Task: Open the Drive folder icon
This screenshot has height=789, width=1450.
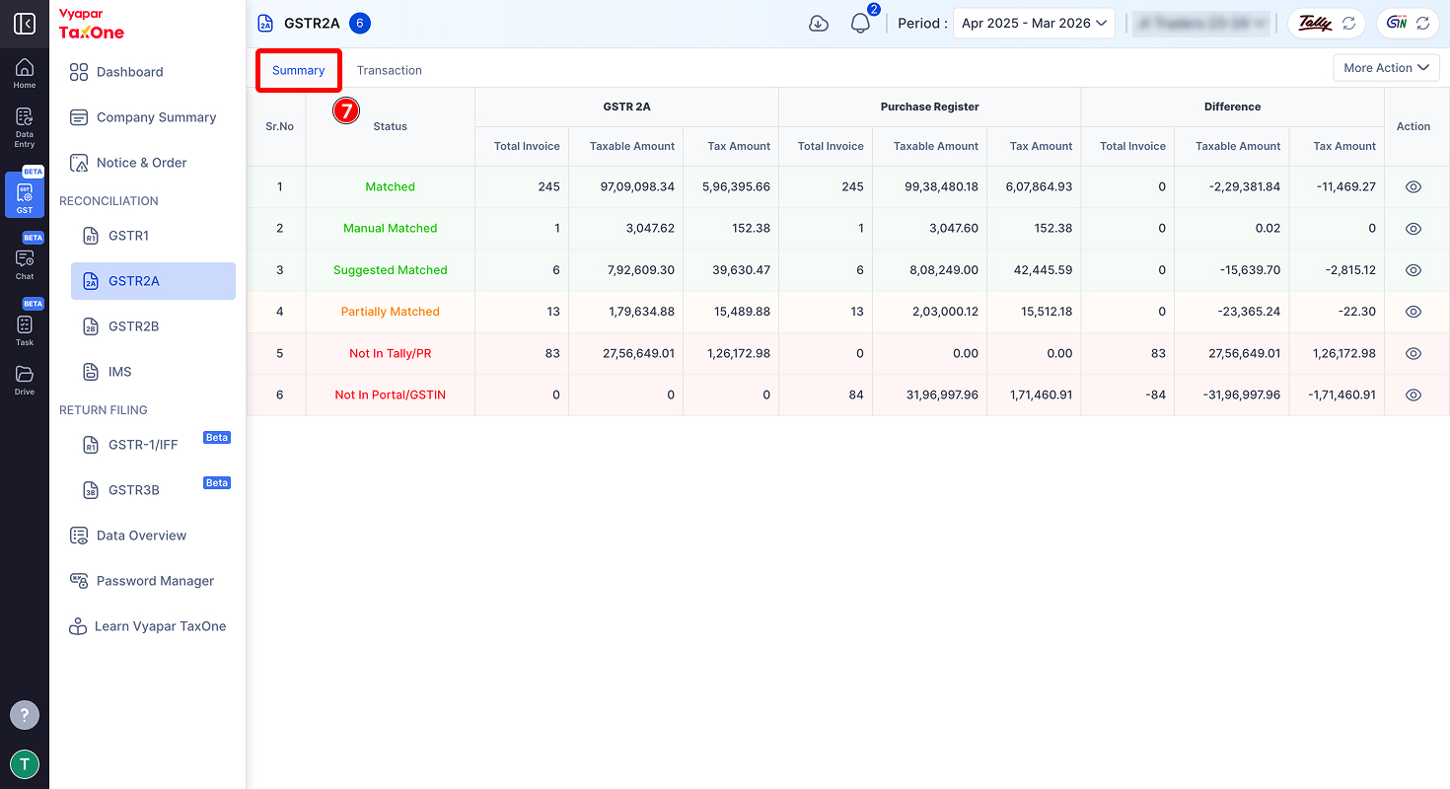Action: (x=25, y=380)
